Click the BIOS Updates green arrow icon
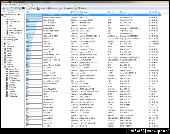 pos(75,8)
